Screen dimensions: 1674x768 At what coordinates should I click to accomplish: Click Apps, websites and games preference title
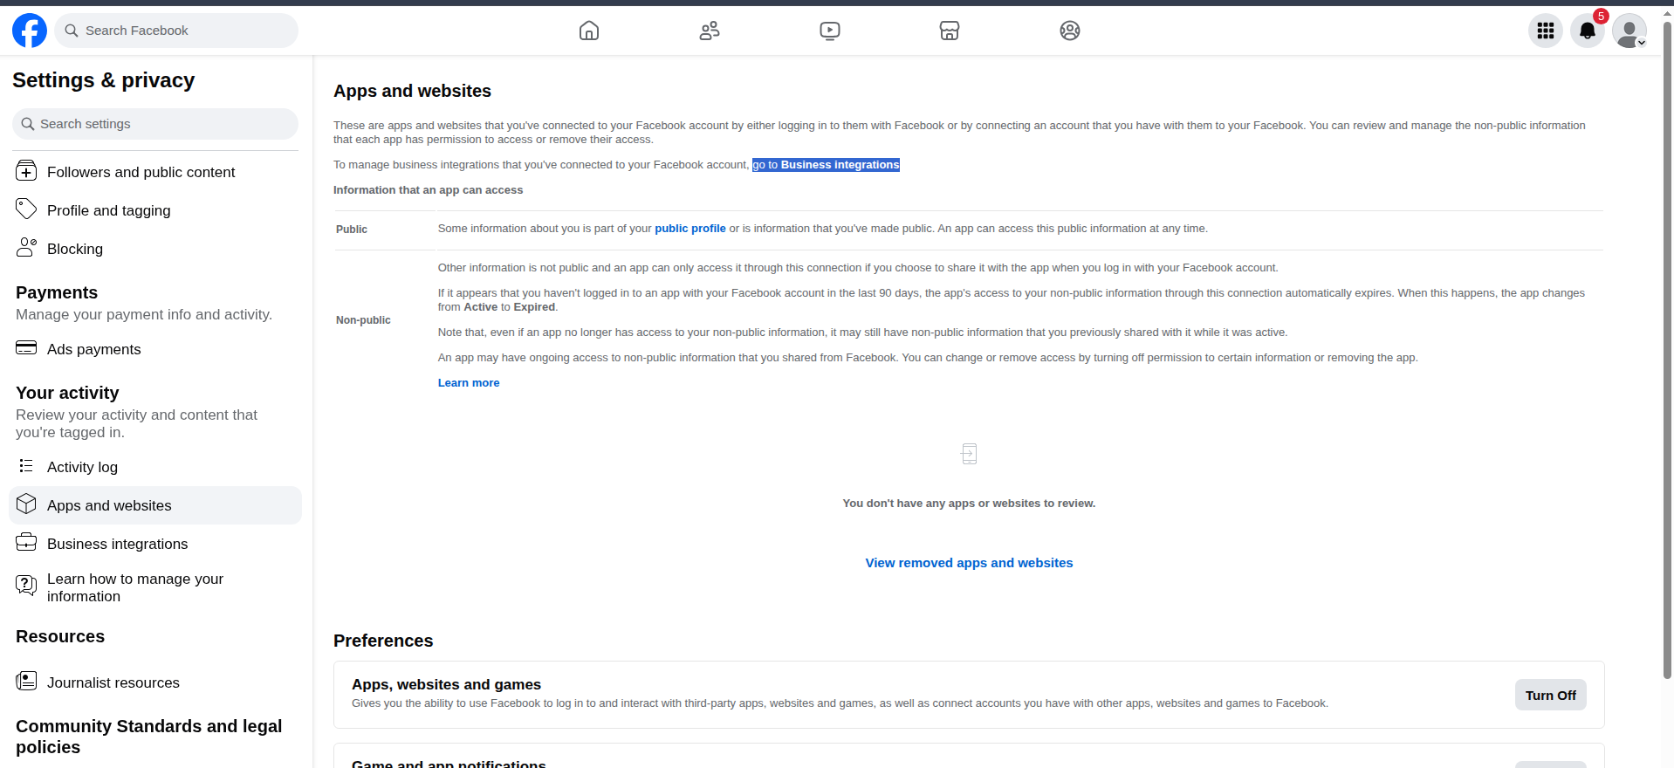pos(446,685)
